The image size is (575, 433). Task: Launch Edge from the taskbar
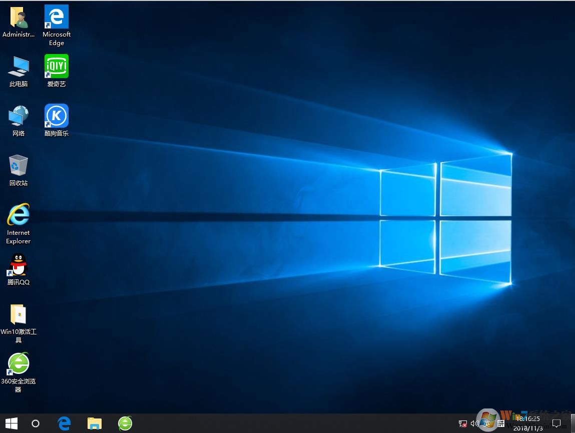[64, 423]
